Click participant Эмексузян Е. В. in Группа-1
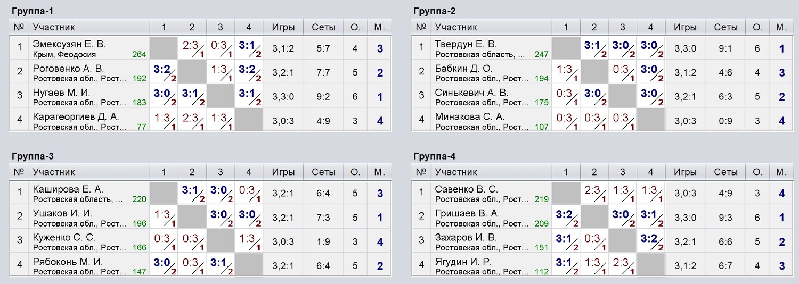Screen dimensions: 799x284 (69, 44)
